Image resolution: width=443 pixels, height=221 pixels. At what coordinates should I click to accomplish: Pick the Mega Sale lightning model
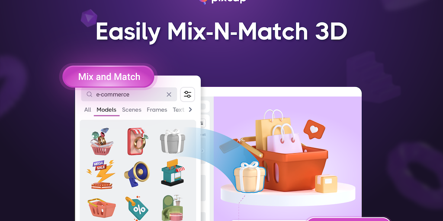point(101,174)
